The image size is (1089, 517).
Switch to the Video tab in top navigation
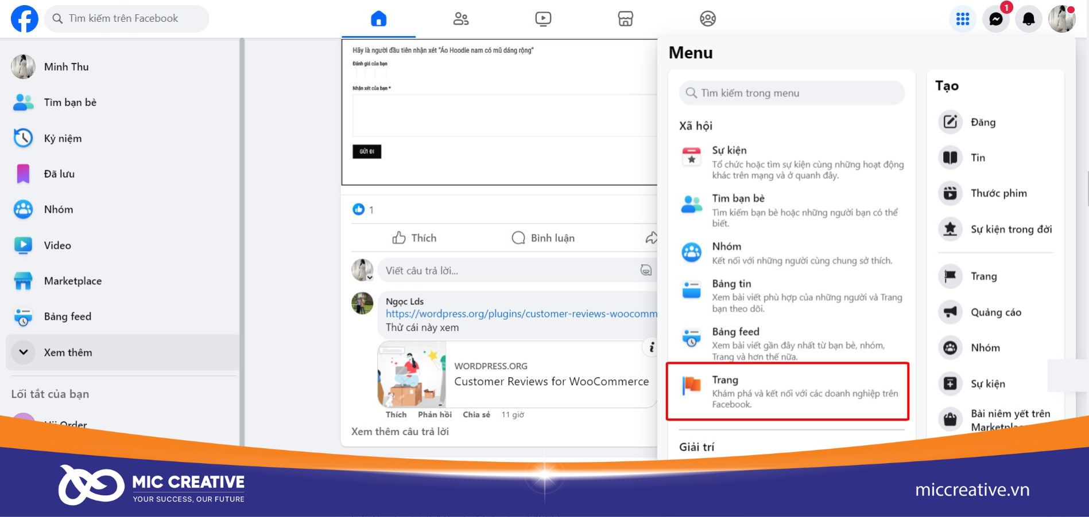[x=542, y=19]
